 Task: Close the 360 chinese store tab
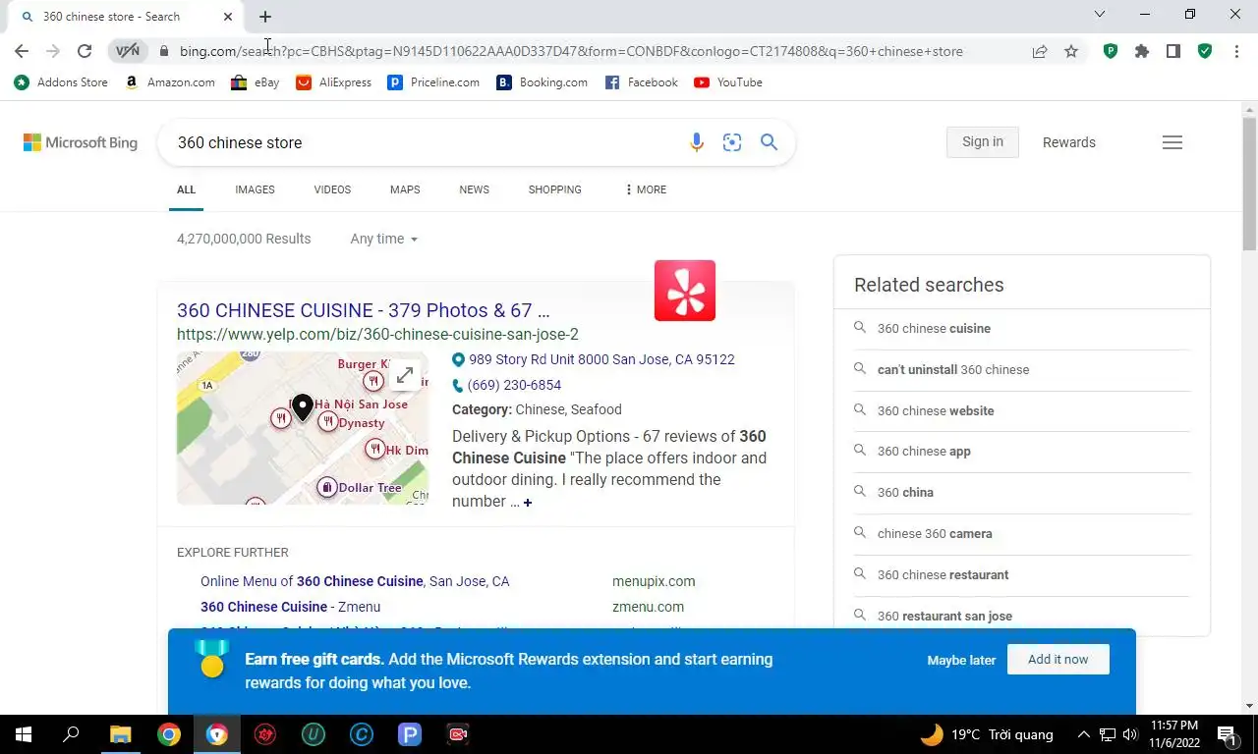click(x=228, y=17)
